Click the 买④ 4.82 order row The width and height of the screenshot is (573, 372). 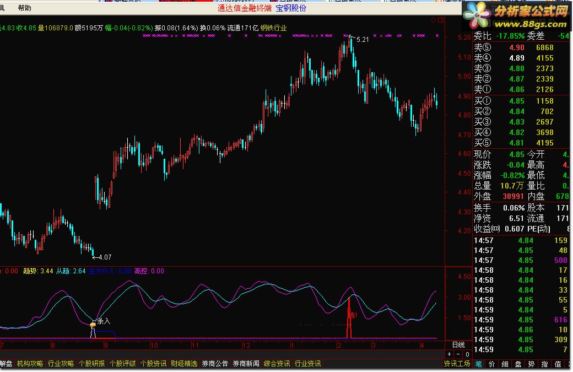[x=521, y=132]
